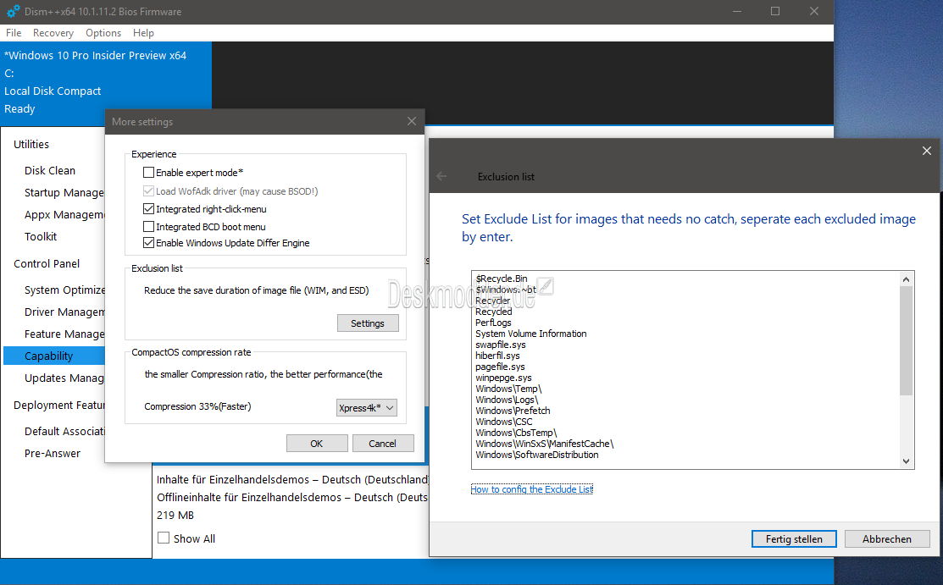Open the Recovery menu

coord(53,33)
